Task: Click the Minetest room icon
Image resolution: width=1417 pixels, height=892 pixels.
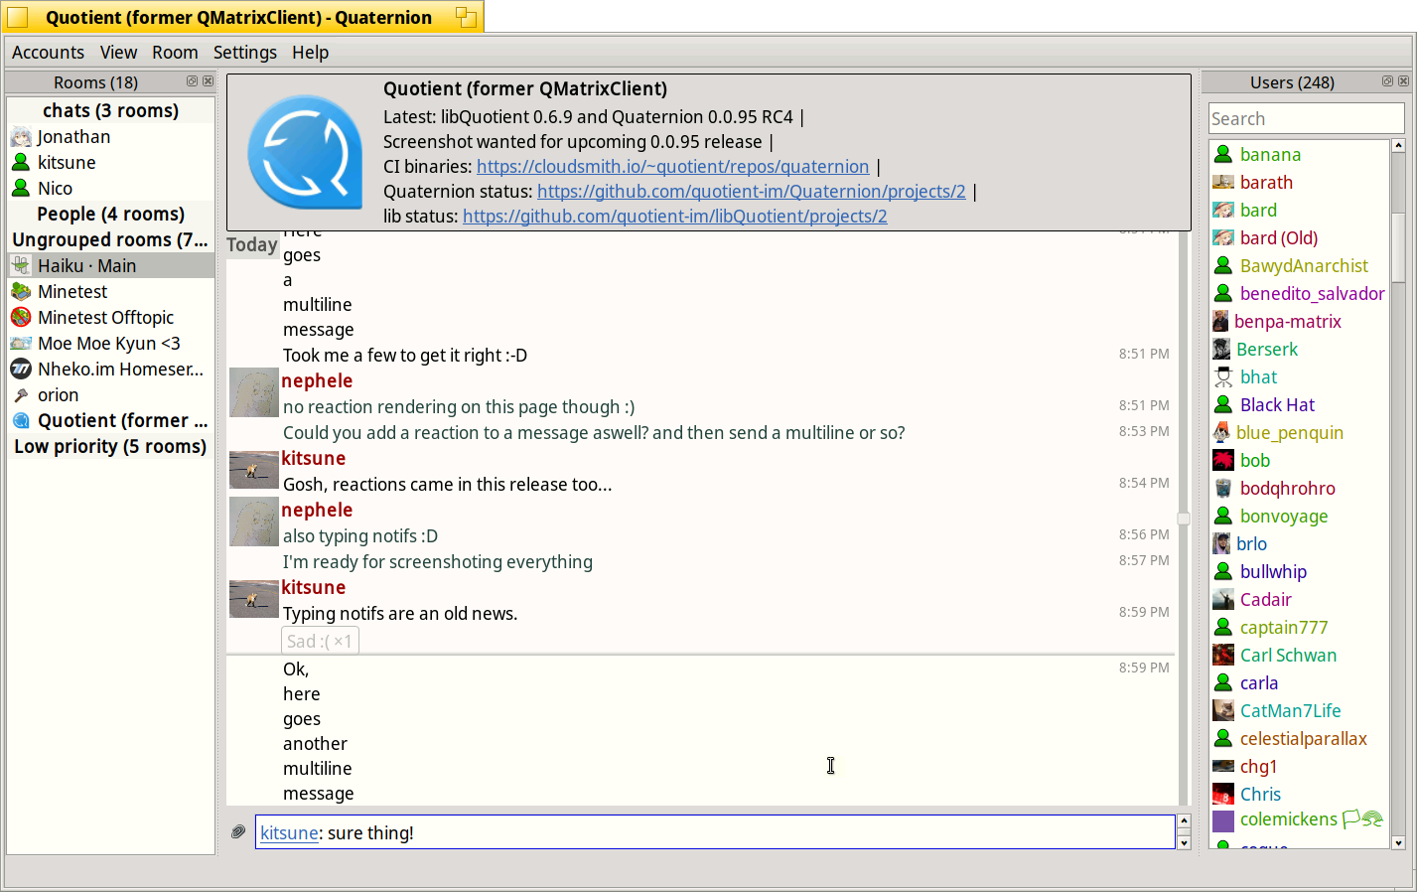Action: 21,292
